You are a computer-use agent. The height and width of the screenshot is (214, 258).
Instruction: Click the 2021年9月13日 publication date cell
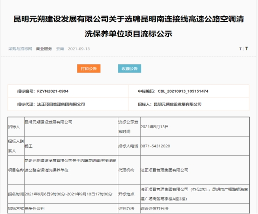[x=195, y=127]
